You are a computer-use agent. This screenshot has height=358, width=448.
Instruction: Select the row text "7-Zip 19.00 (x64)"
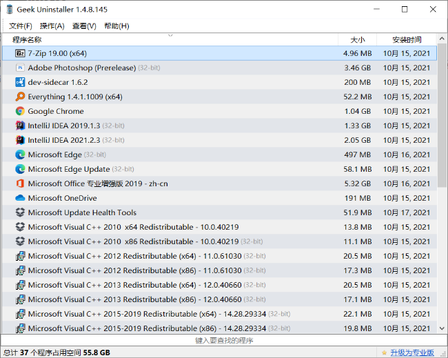(57, 53)
